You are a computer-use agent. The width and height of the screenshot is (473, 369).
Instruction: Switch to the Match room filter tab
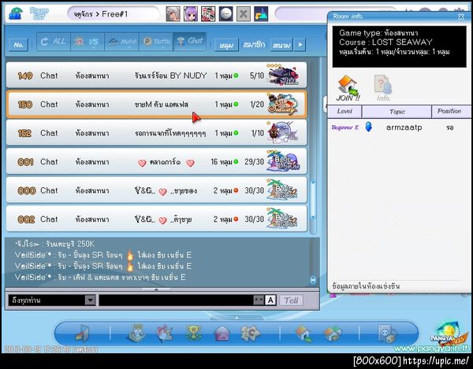121,42
